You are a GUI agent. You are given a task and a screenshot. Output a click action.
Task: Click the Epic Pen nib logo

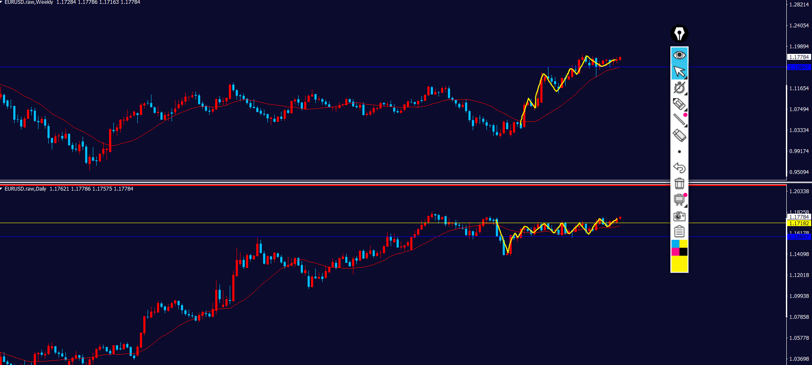[x=679, y=33]
